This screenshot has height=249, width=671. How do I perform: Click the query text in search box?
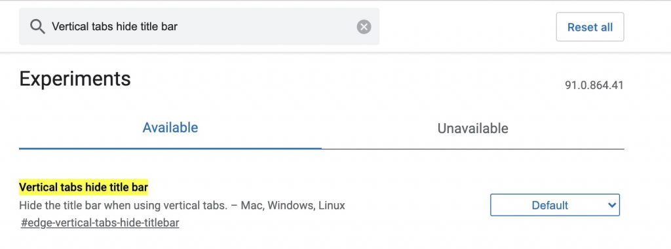coord(115,26)
